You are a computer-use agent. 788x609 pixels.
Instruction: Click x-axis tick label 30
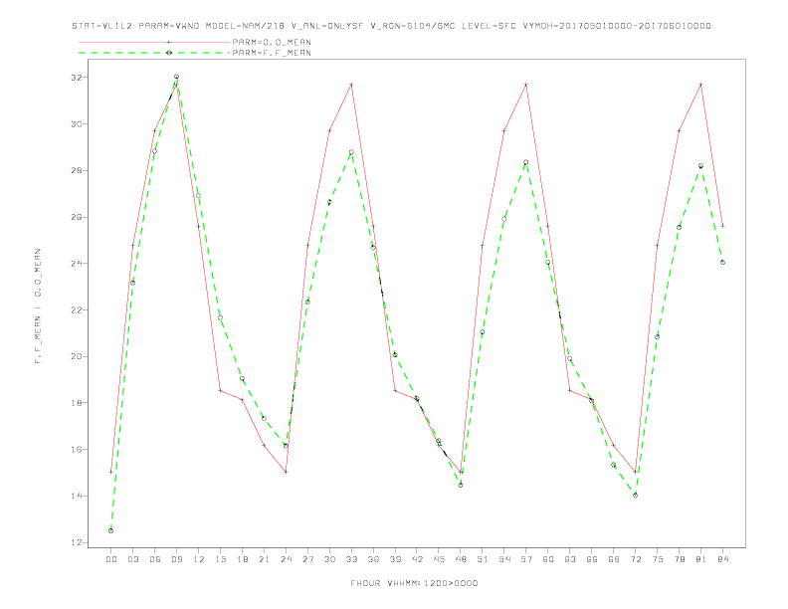(x=329, y=559)
